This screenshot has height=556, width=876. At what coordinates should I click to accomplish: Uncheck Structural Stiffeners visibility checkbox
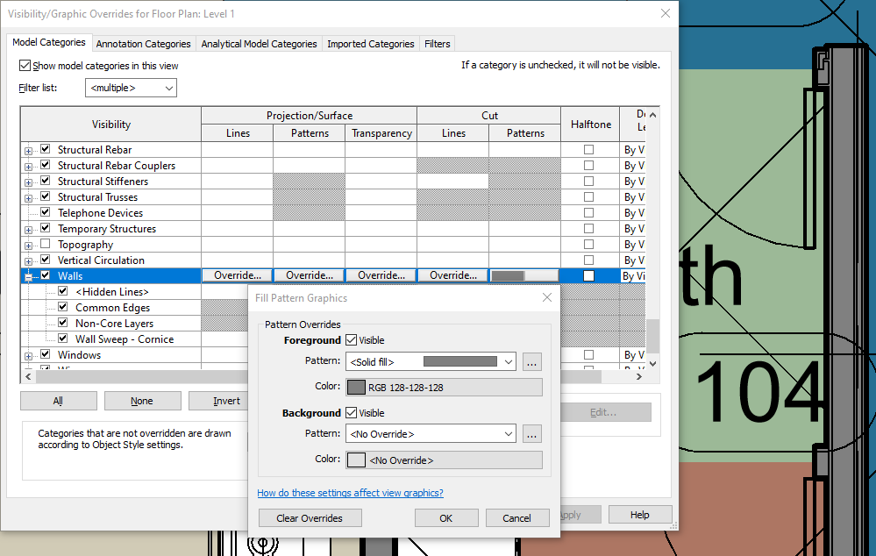pyautogui.click(x=46, y=181)
